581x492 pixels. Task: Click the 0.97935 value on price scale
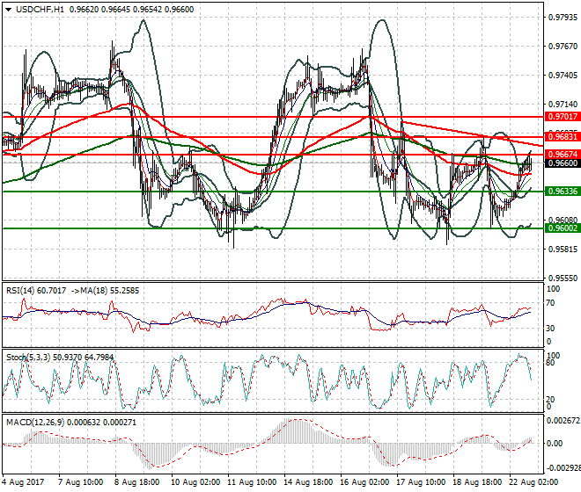click(560, 17)
